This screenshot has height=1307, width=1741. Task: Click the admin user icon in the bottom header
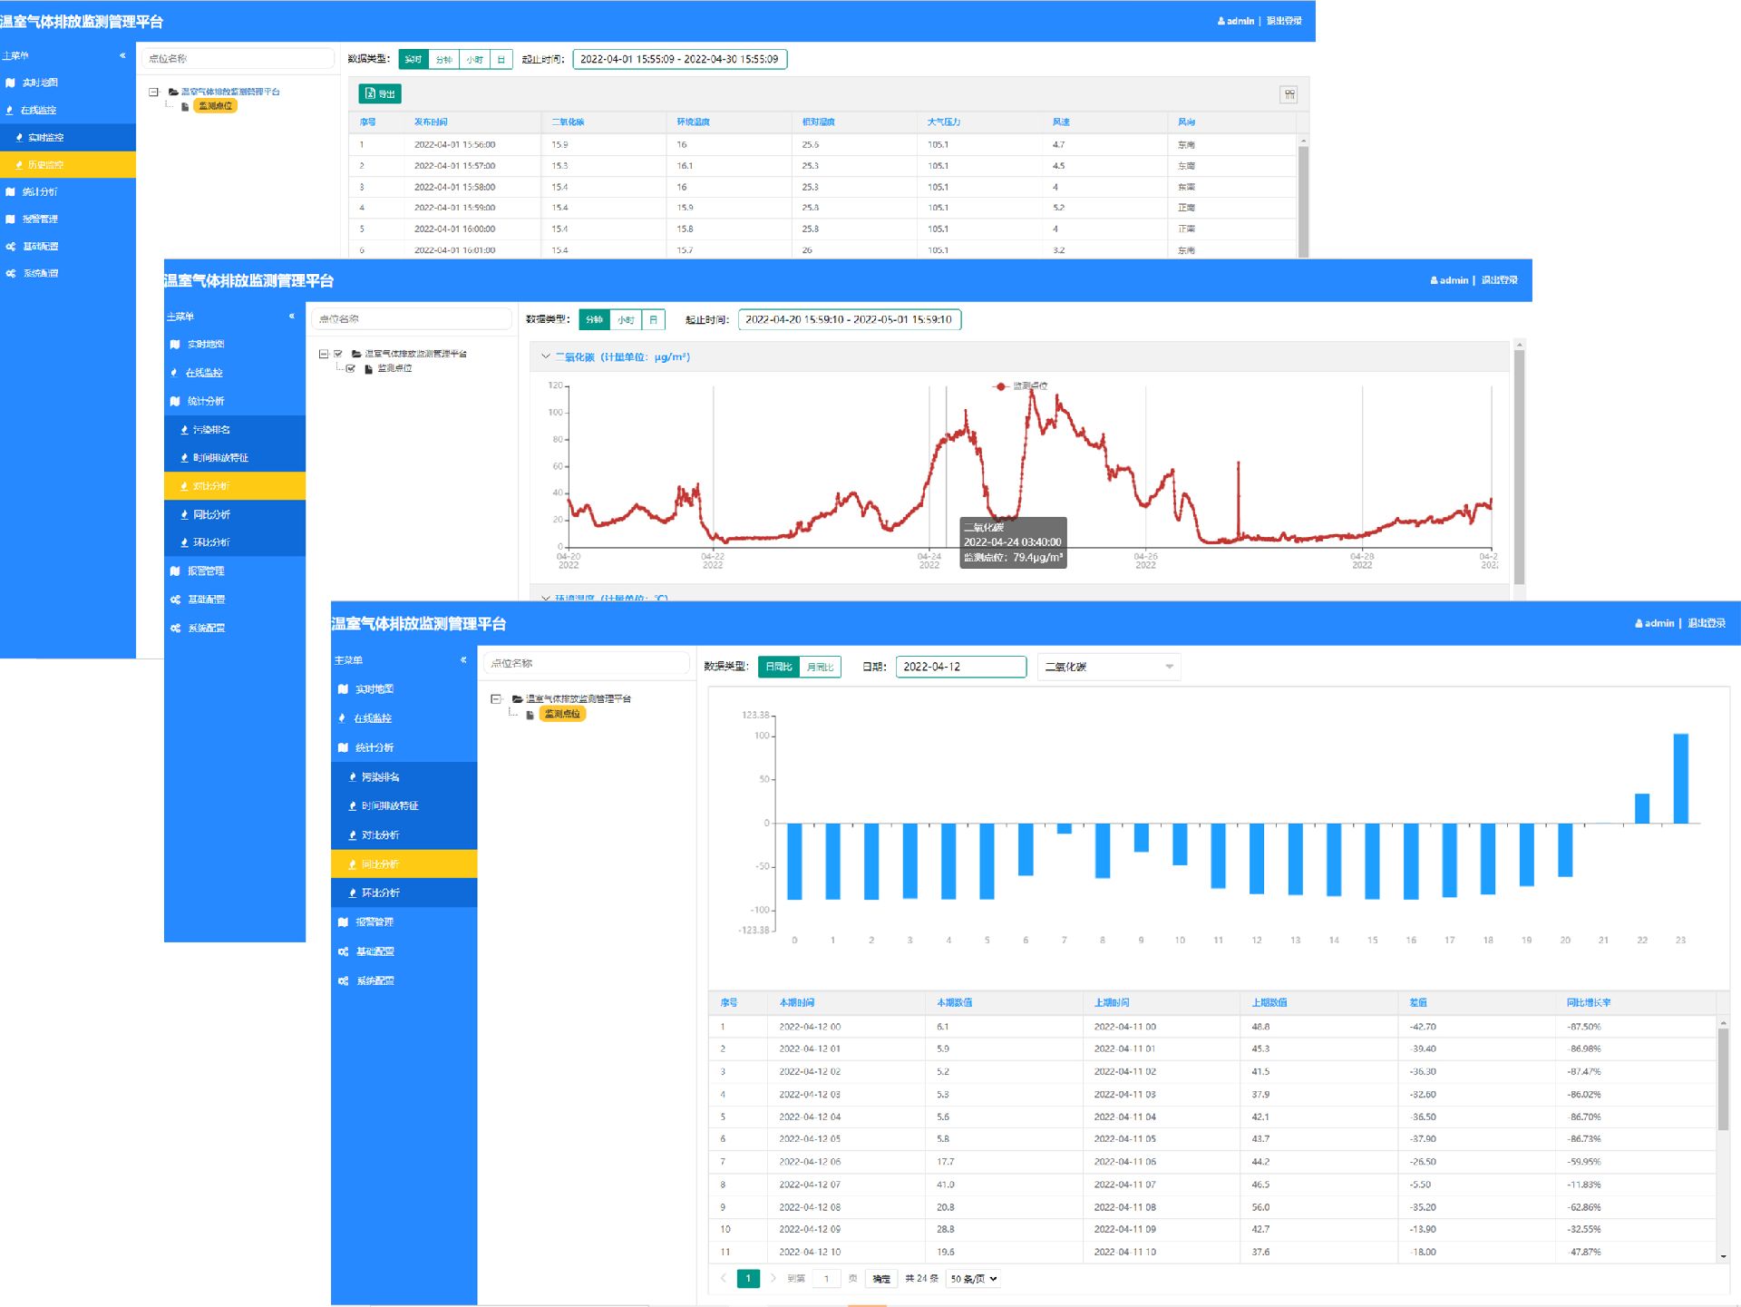[1639, 623]
